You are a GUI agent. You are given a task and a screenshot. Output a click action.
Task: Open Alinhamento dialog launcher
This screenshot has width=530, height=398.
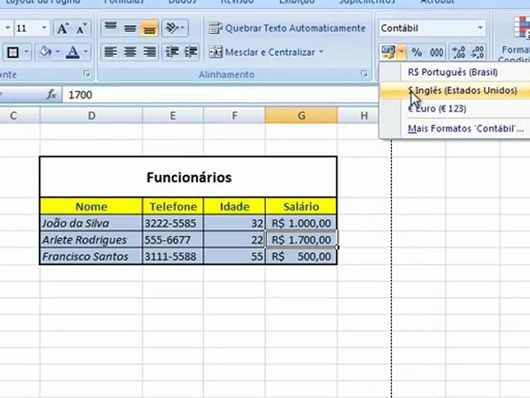pyautogui.click(x=364, y=74)
